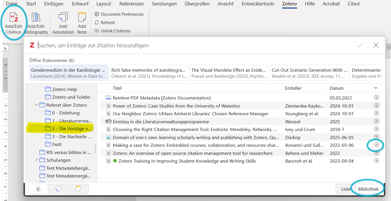Select 'Rich false memories' open document card
The image size is (391, 201).
point(149,73)
